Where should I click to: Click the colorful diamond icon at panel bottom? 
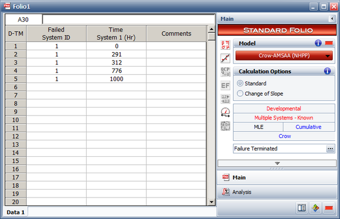[316, 208]
